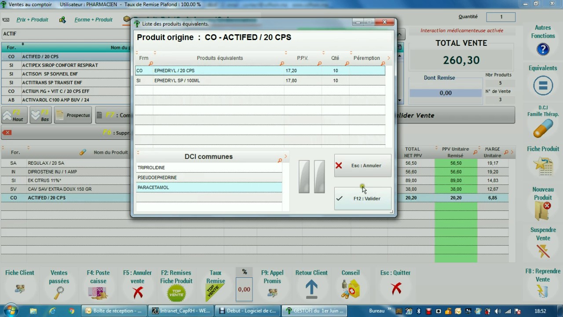This screenshot has width=563, height=317.
Task: Click the Haut navigation button
Action: click(x=15, y=115)
